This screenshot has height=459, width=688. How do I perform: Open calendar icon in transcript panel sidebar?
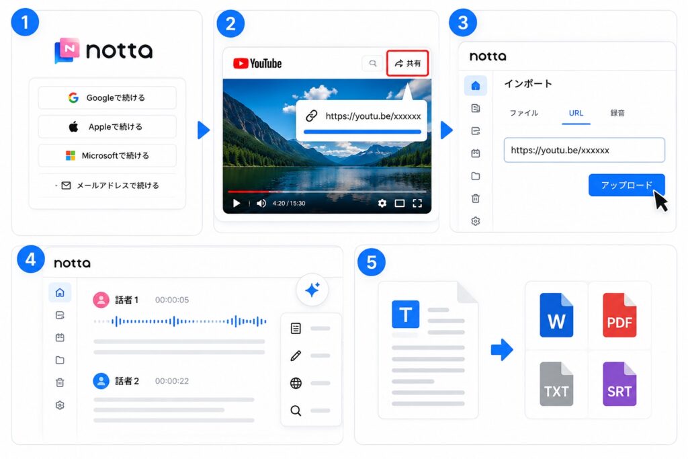[60, 337]
